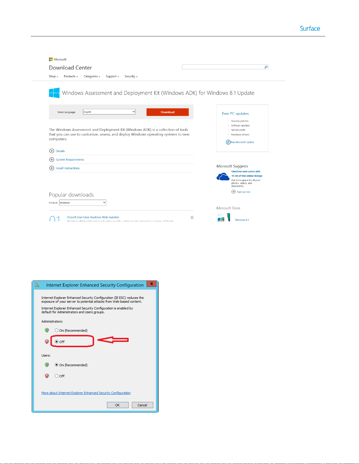Click the search magnifier icon

click(x=266, y=67)
